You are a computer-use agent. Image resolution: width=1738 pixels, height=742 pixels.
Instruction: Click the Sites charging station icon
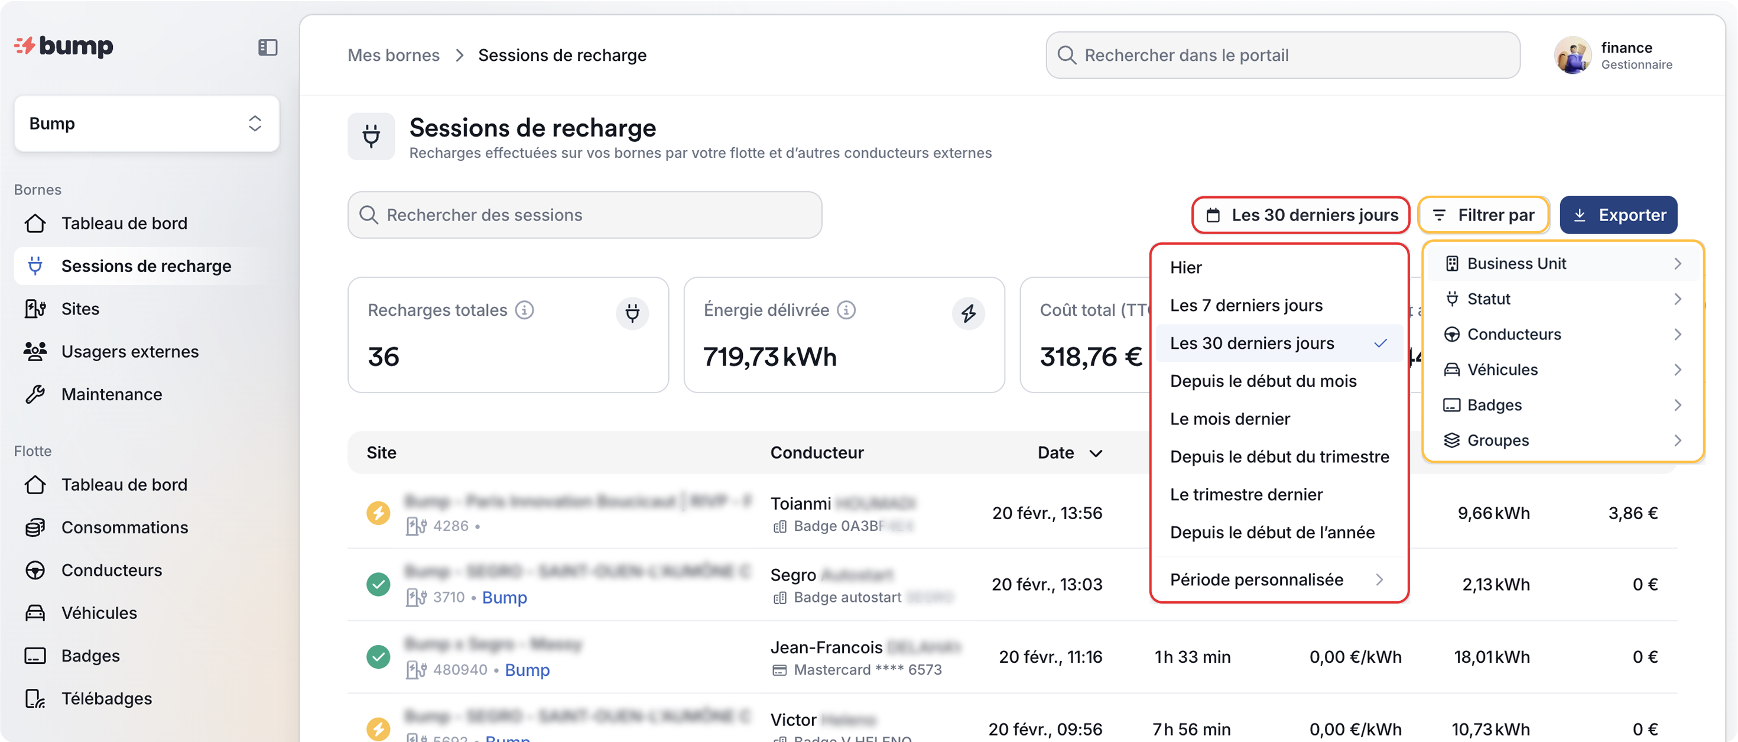click(x=35, y=309)
